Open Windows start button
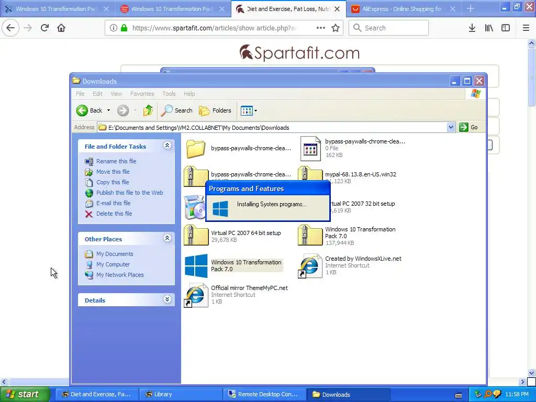Viewport: 536px width, 402px height. [x=25, y=394]
